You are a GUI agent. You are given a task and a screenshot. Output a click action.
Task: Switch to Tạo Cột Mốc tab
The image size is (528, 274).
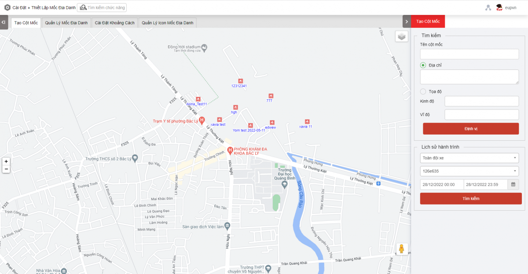(26, 23)
